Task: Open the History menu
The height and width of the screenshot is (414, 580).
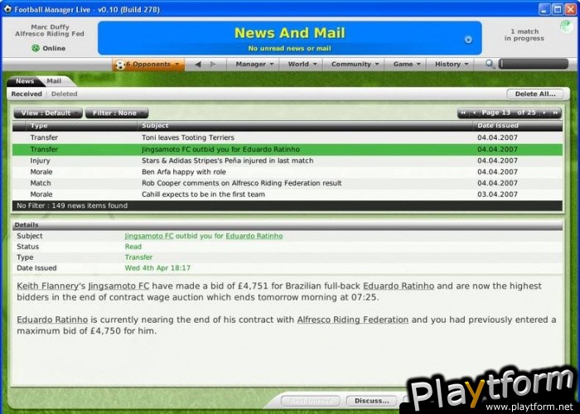Action: pyautogui.click(x=451, y=65)
